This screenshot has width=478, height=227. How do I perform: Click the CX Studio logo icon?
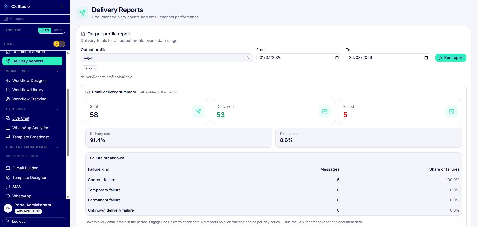(6, 7)
